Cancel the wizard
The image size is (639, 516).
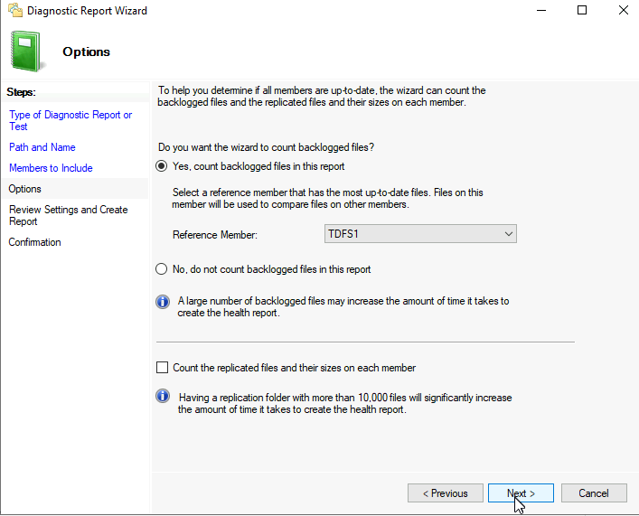pos(594,493)
